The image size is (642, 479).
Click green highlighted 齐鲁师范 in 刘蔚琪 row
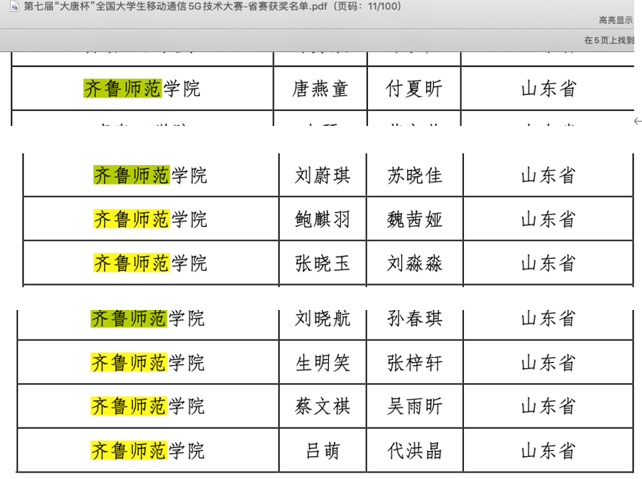point(131,175)
